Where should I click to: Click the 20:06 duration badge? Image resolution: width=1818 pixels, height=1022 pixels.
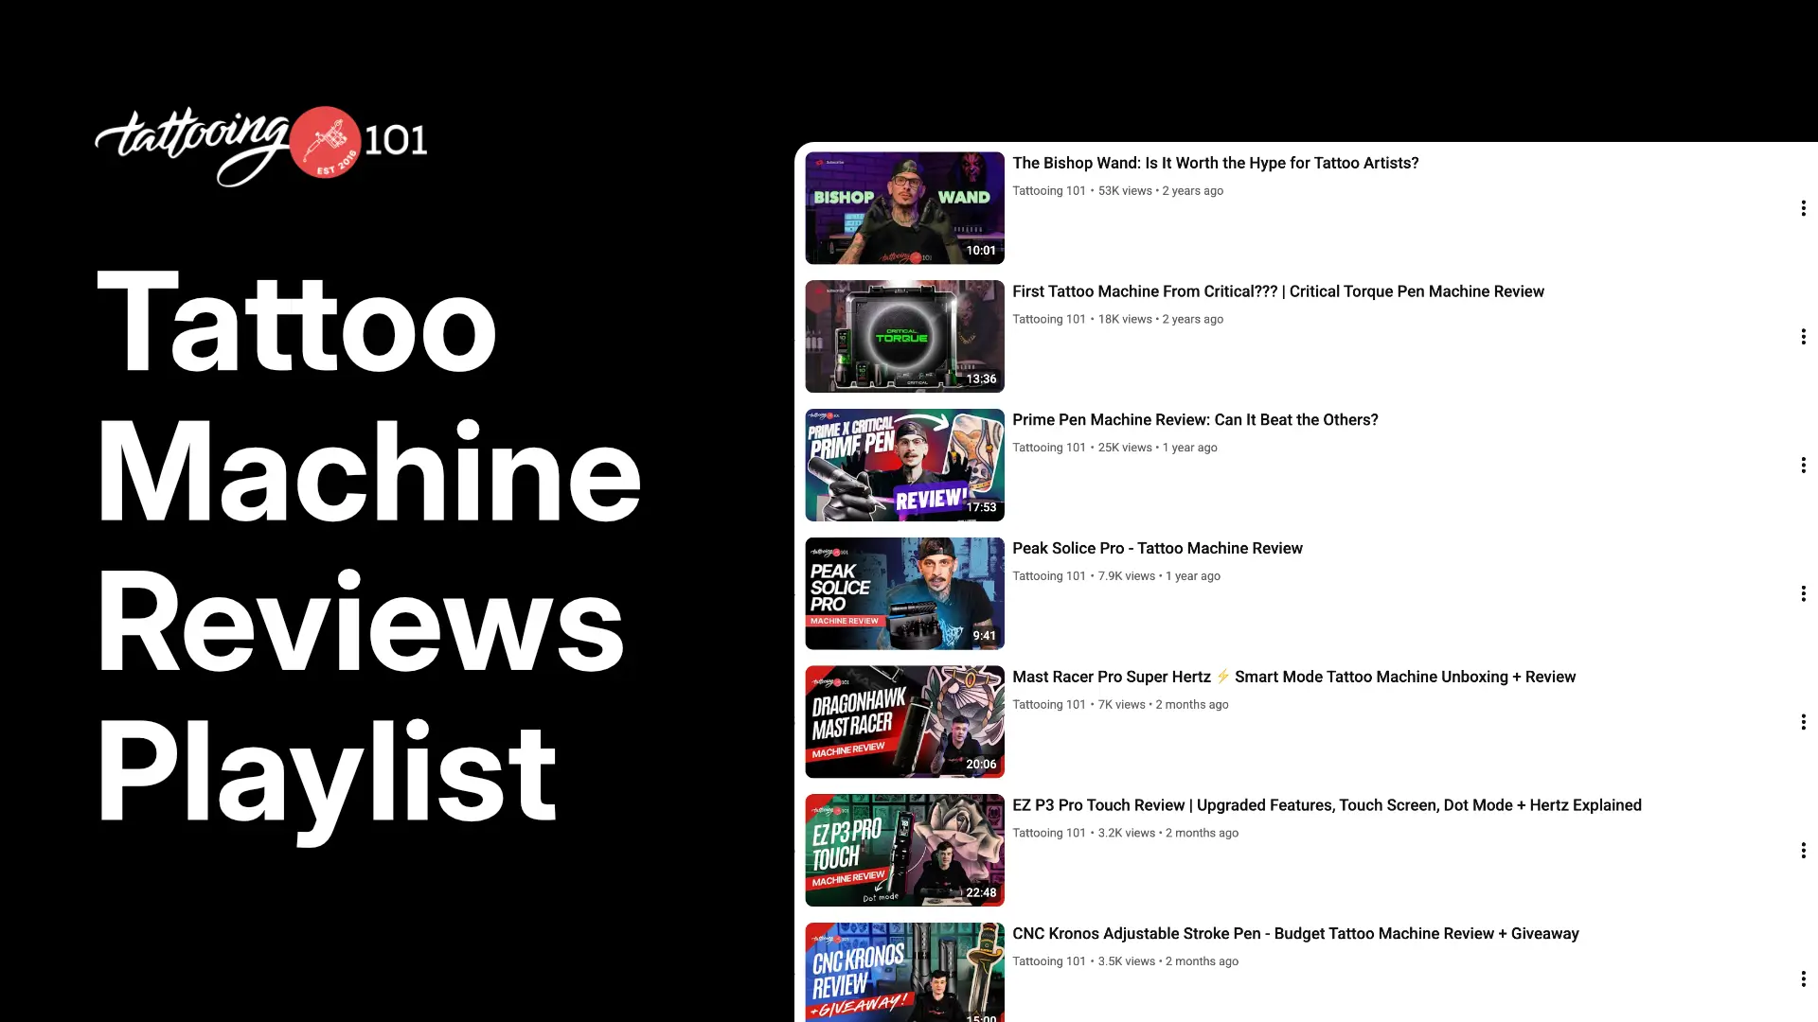pyautogui.click(x=981, y=765)
